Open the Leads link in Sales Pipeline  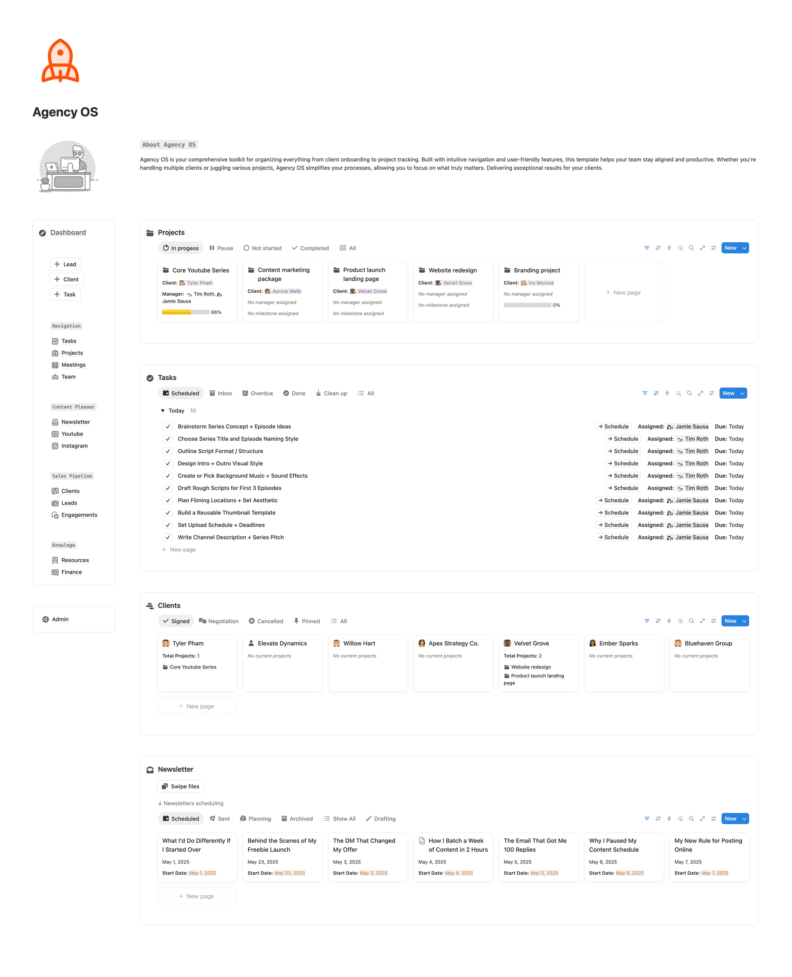point(69,503)
